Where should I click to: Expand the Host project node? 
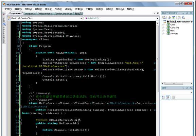click(163, 31)
